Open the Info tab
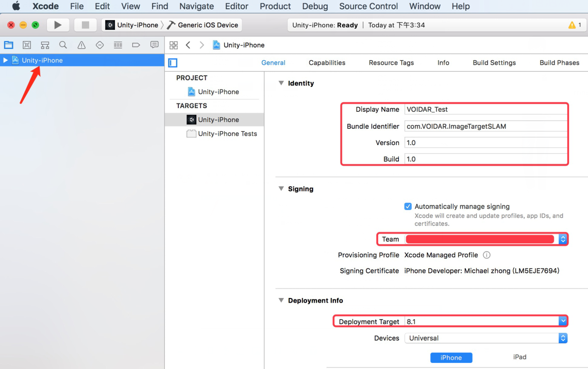Viewport: 588px width, 369px height. [443, 63]
